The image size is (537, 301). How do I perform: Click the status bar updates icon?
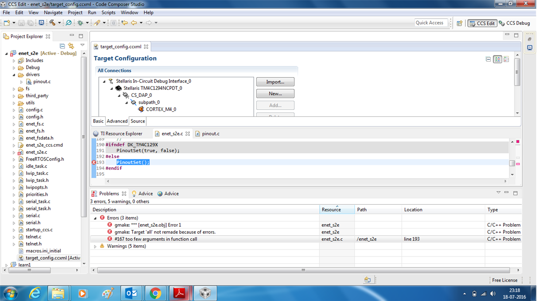click(x=368, y=280)
